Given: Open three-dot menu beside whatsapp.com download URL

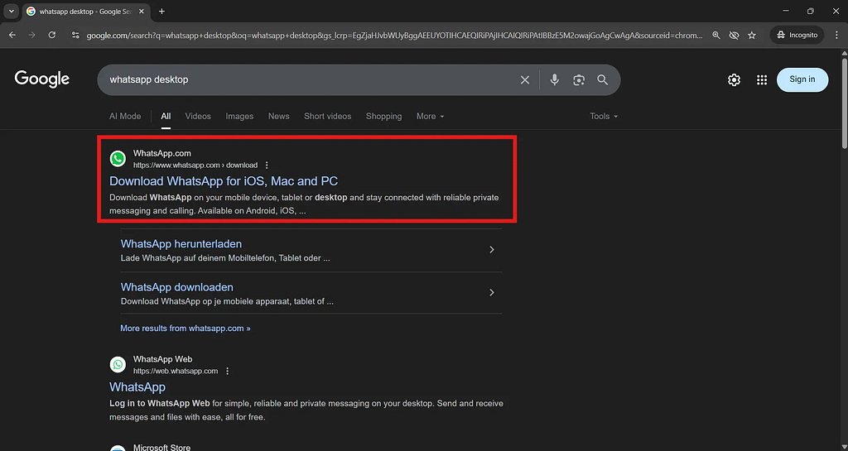Looking at the screenshot, I should click(x=267, y=166).
